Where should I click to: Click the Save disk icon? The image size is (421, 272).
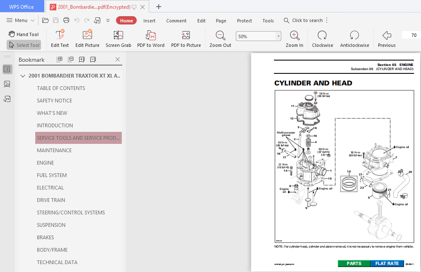pyautogui.click(x=56, y=20)
